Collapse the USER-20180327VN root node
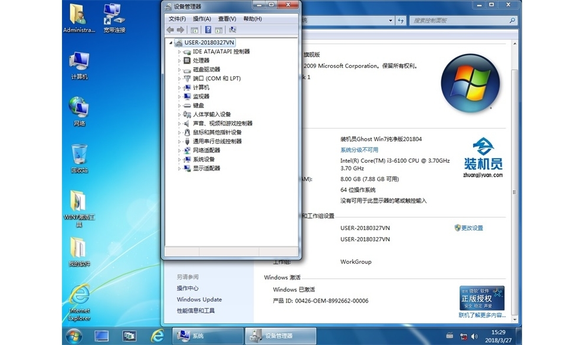This screenshot has height=345, width=584. point(171,43)
